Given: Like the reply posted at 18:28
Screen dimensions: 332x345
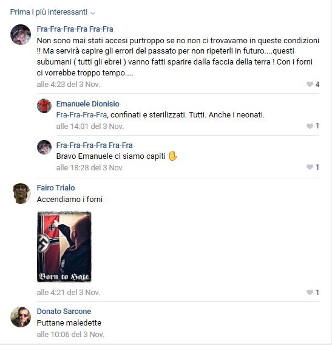Looking at the screenshot, I should [310, 167].
